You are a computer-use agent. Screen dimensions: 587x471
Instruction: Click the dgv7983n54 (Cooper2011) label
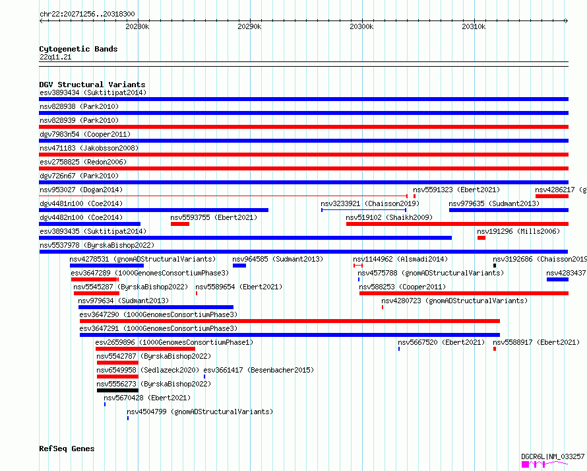tap(85, 134)
